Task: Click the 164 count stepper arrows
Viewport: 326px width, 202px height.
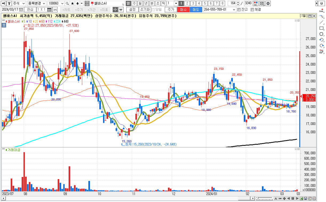Action: pos(238,3)
